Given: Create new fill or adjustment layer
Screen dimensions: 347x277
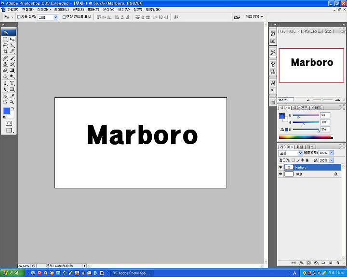Looking at the screenshot, I should [x=316, y=263].
